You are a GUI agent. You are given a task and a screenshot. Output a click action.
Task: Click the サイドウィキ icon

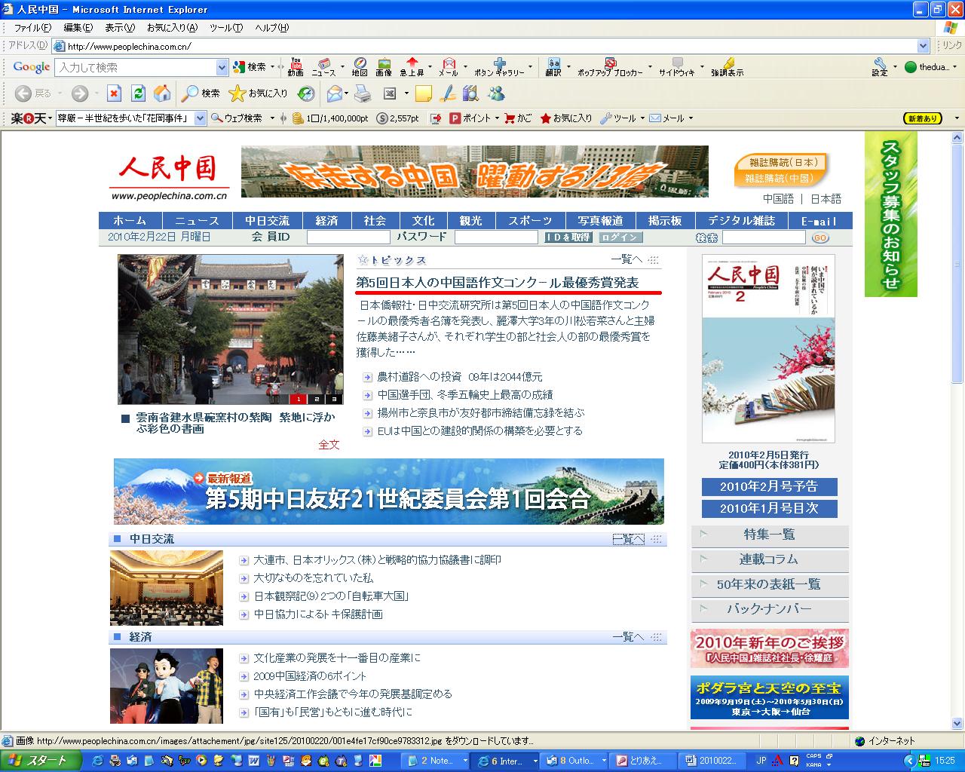click(677, 67)
